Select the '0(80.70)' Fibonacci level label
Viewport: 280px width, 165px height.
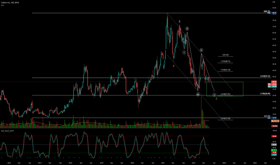click(x=267, y=11)
